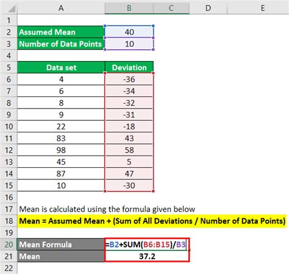Click the Data set header cell
The width and height of the screenshot is (289, 274).
pyautogui.click(x=61, y=67)
